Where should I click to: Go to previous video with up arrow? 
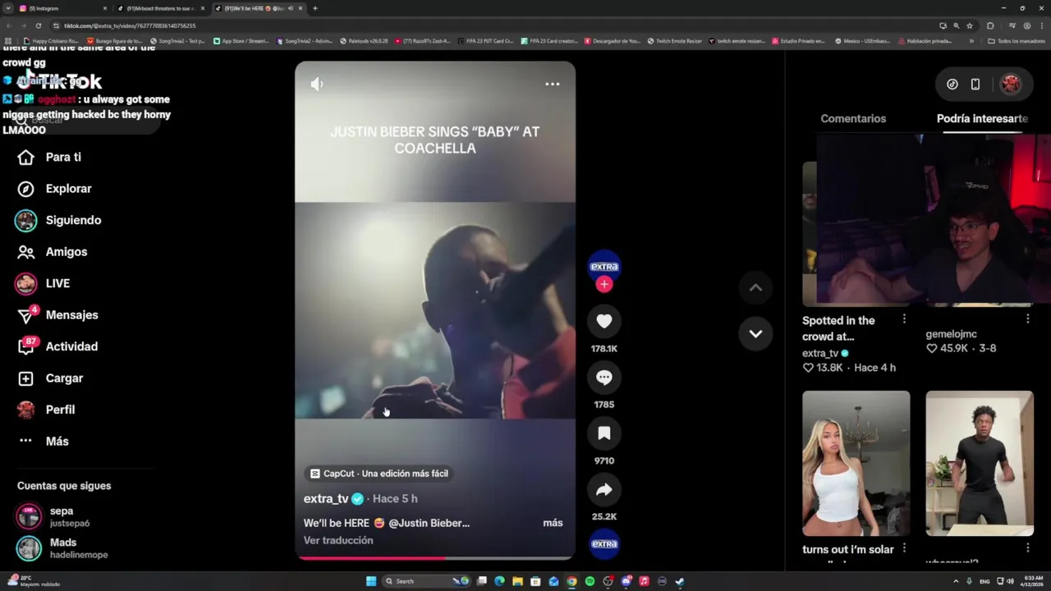click(755, 287)
